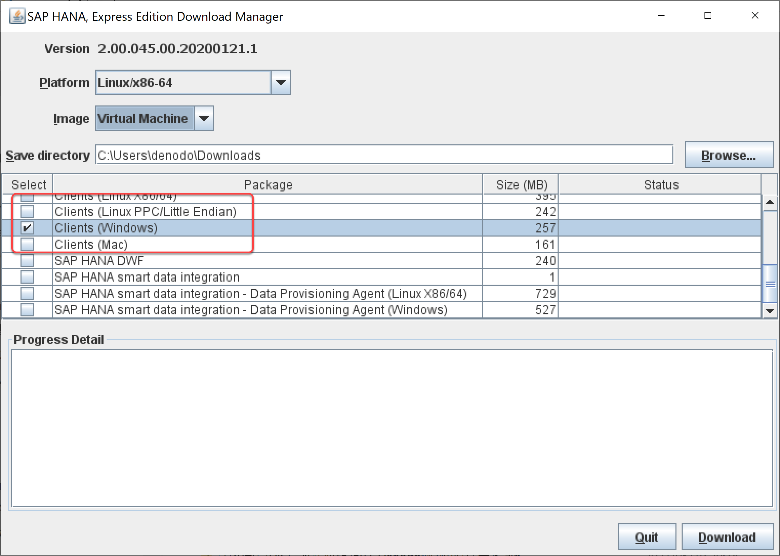This screenshot has width=780, height=556.
Task: Open the Platform dropdown arrow
Action: (281, 83)
